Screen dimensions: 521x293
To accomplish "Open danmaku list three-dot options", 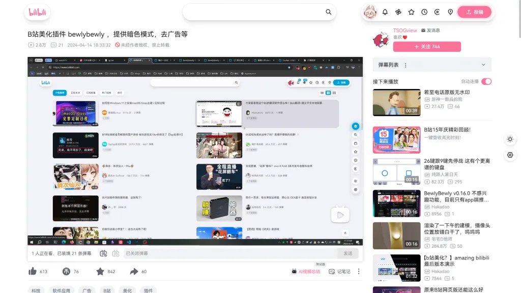I will click(x=406, y=65).
